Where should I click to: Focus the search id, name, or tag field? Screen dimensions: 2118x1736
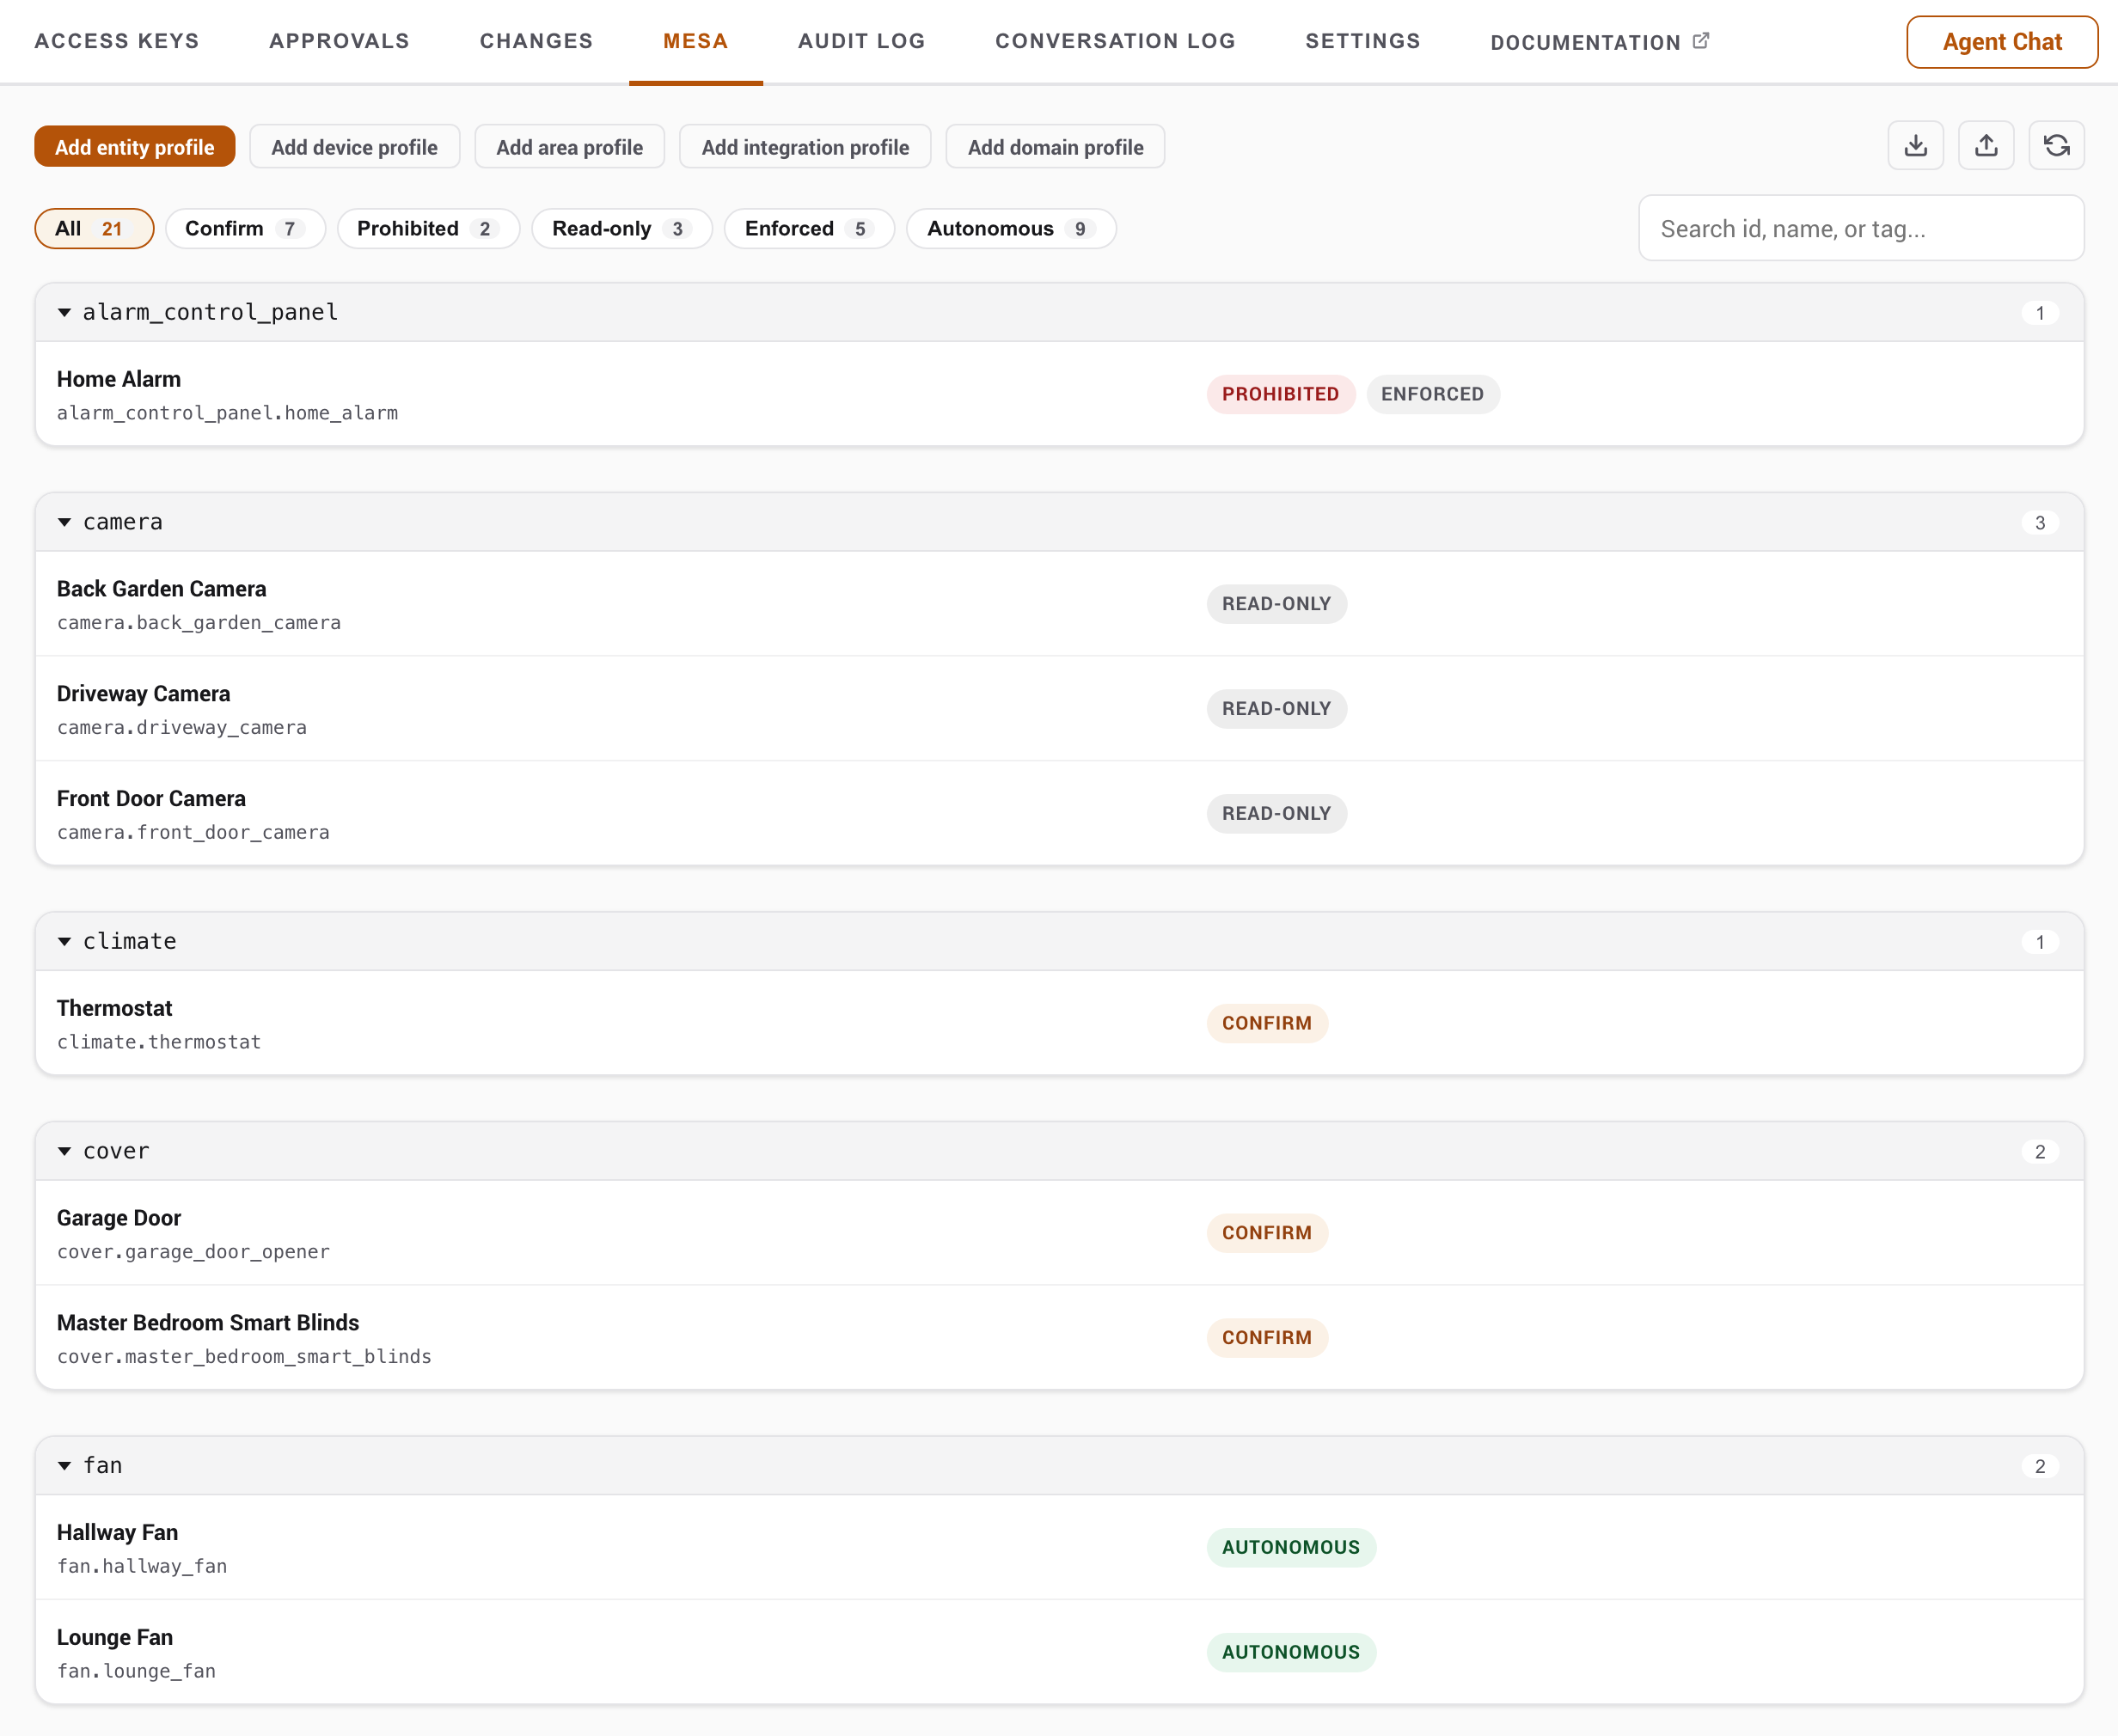click(1860, 228)
